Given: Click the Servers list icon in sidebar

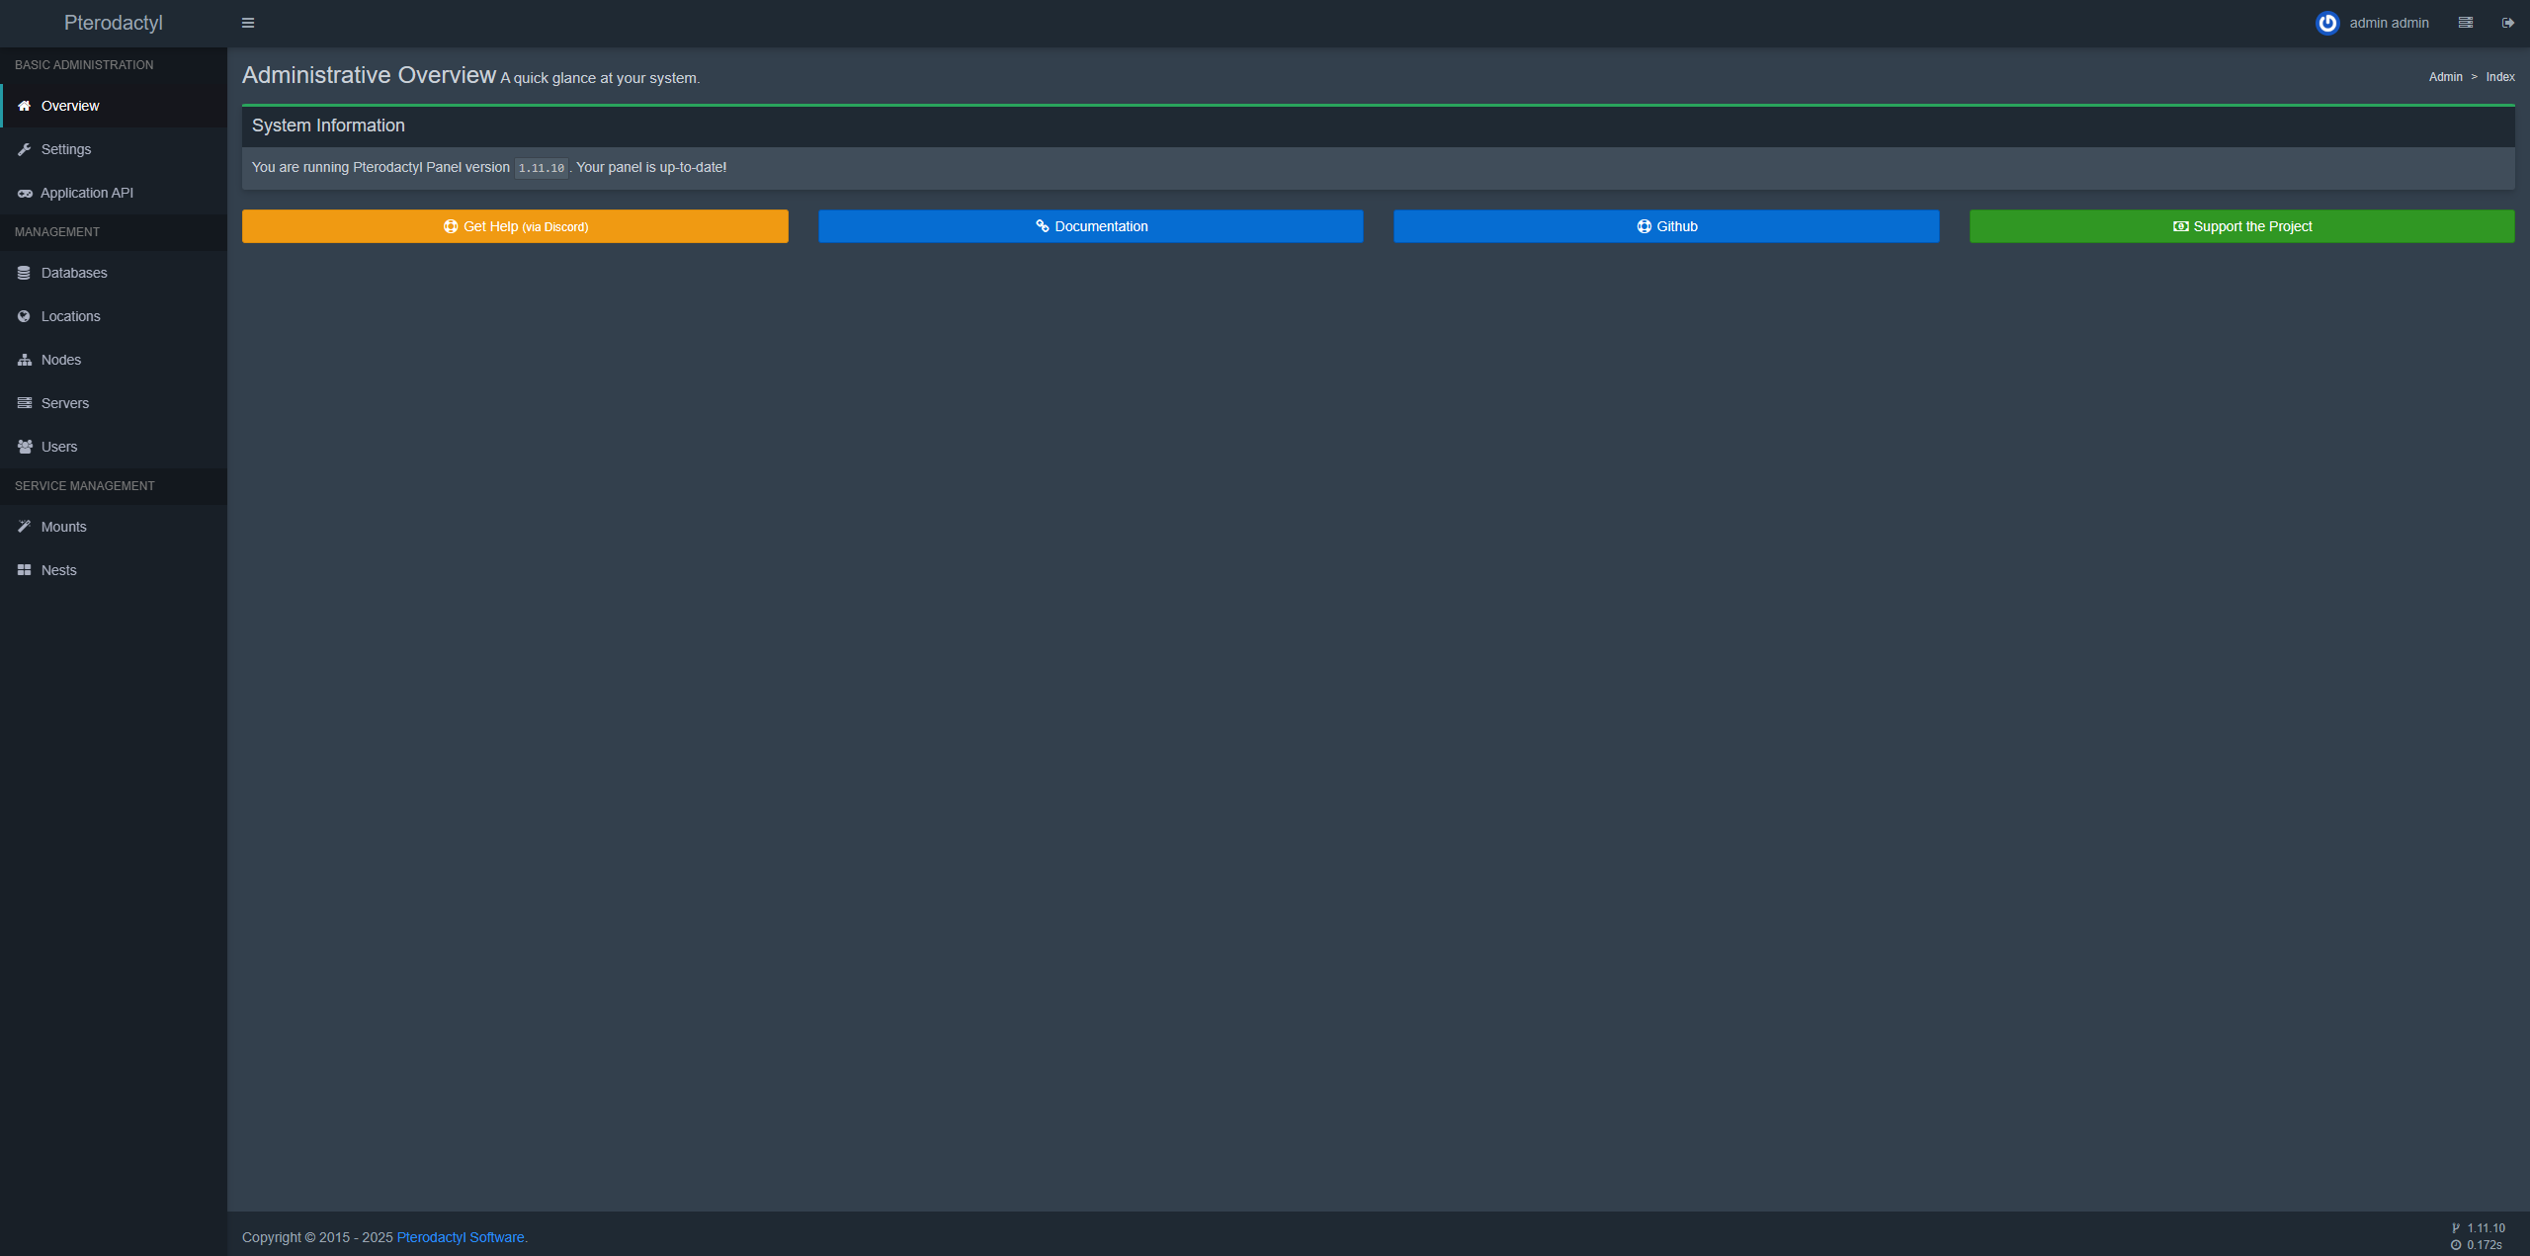Looking at the screenshot, I should [x=24, y=403].
